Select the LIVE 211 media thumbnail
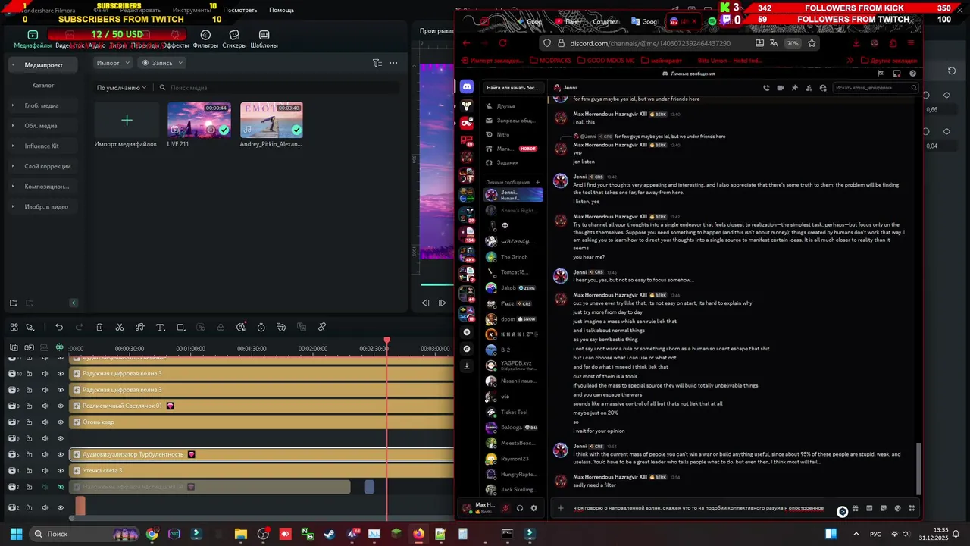 click(199, 120)
